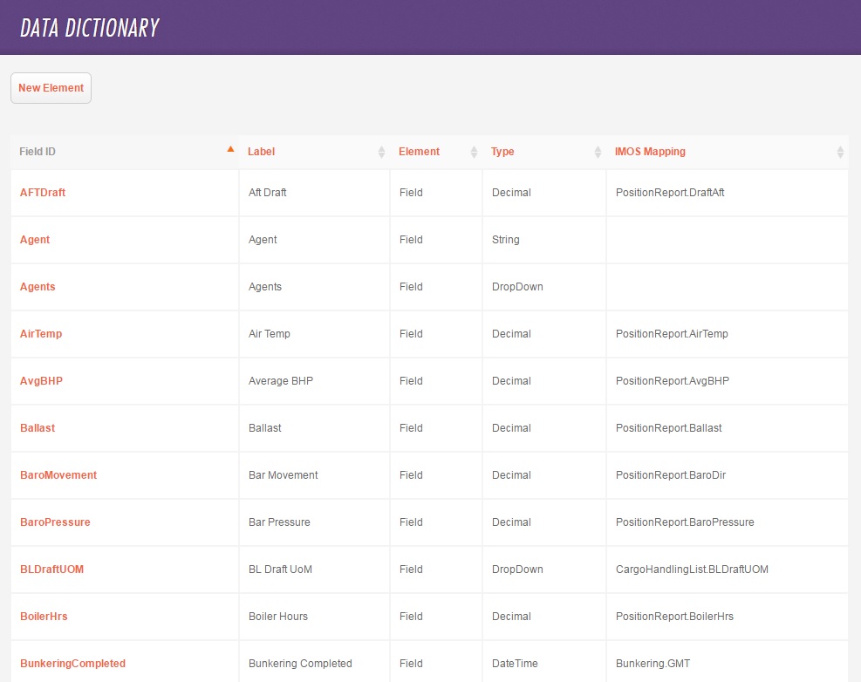
Task: Click the sort arrows on IMOS Mapping column
Action: point(840,151)
